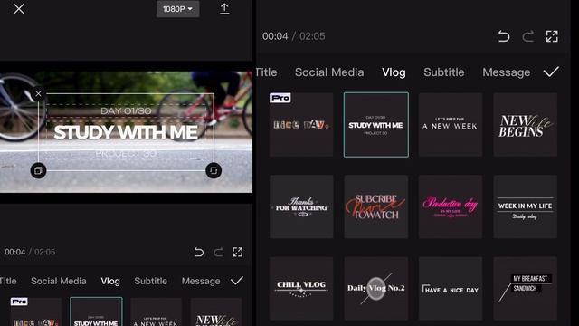Tap 00:04 / 02:05 timecode in left panel
Viewport: 579px width, 326px height.
click(30, 252)
